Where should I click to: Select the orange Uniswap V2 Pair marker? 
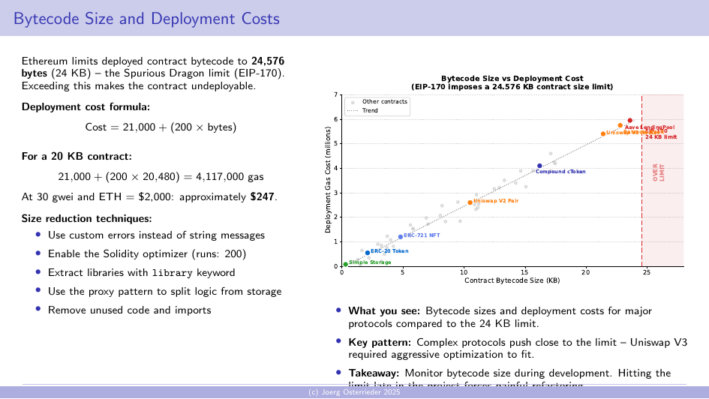pos(470,202)
